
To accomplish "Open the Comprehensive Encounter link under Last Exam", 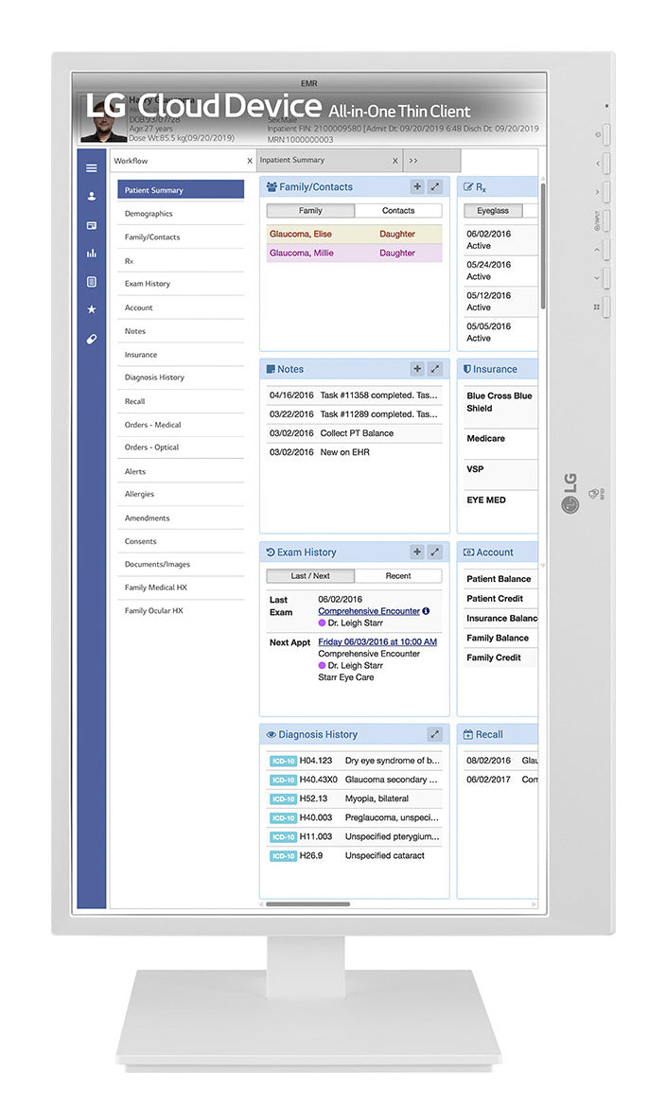I will click(369, 611).
